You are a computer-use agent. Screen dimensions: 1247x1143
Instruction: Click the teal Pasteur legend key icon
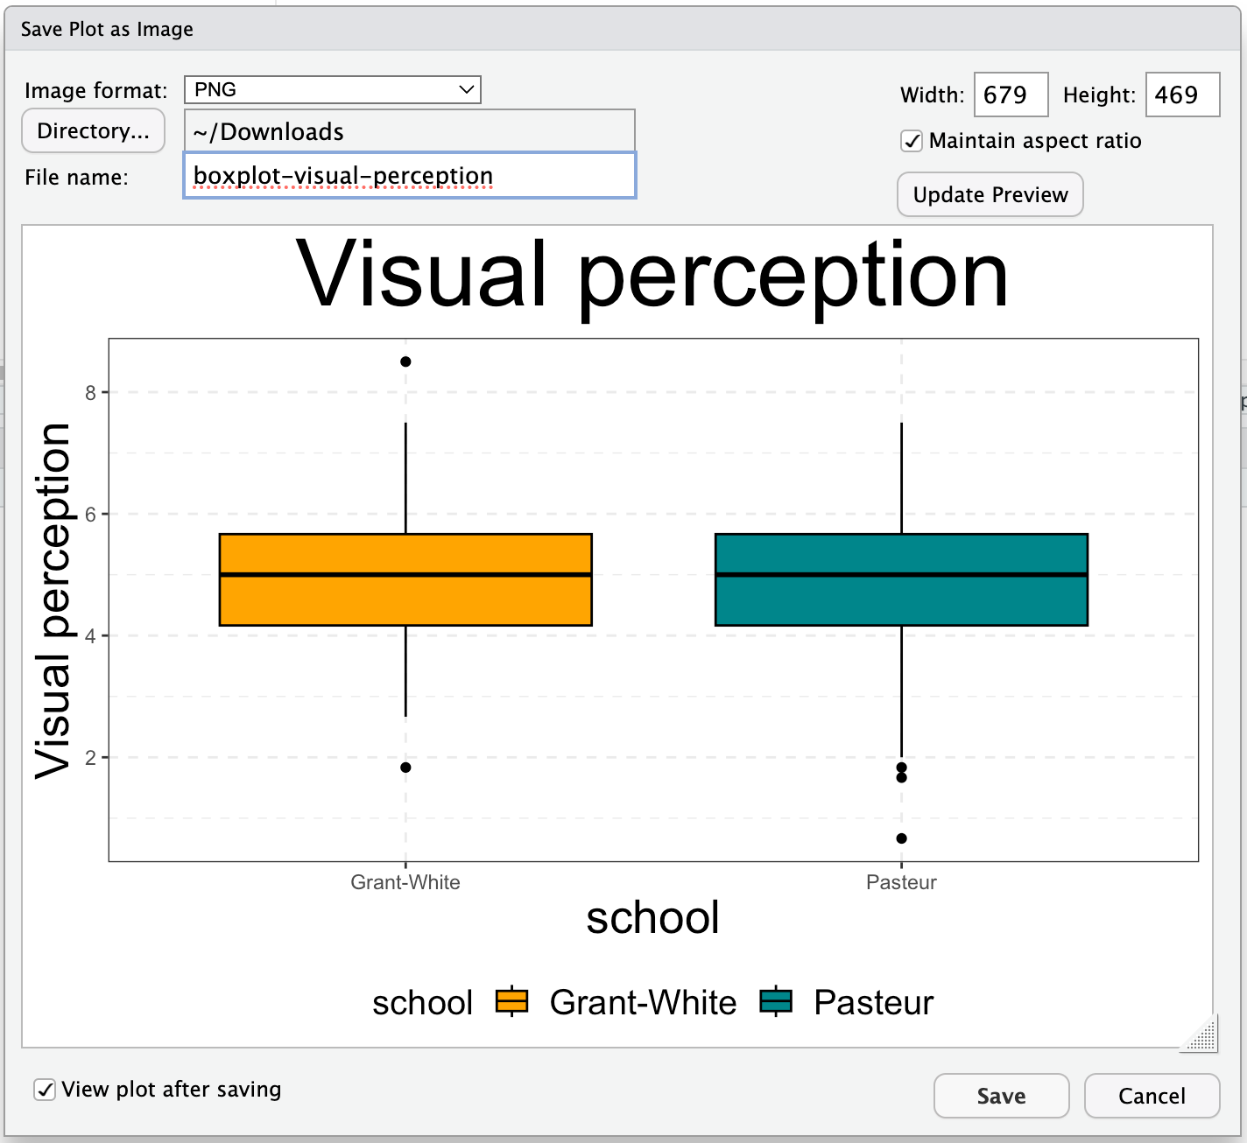pos(776,1001)
